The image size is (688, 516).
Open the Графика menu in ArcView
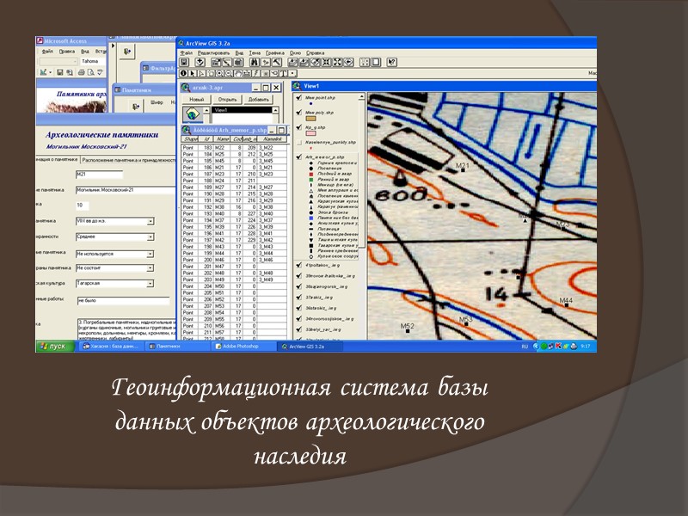point(275,52)
